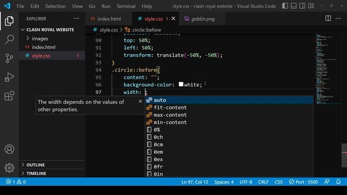Click the white color swatch on line 96
Image resolution: width=347 pixels, height=195 pixels.
pos(181,84)
